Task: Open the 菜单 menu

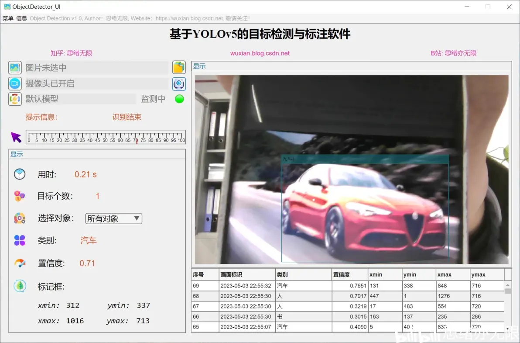Action: [x=7, y=18]
